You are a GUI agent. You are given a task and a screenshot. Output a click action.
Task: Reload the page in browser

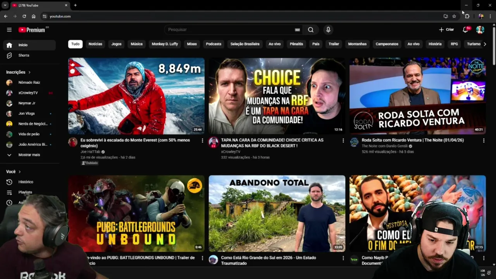click(x=24, y=16)
